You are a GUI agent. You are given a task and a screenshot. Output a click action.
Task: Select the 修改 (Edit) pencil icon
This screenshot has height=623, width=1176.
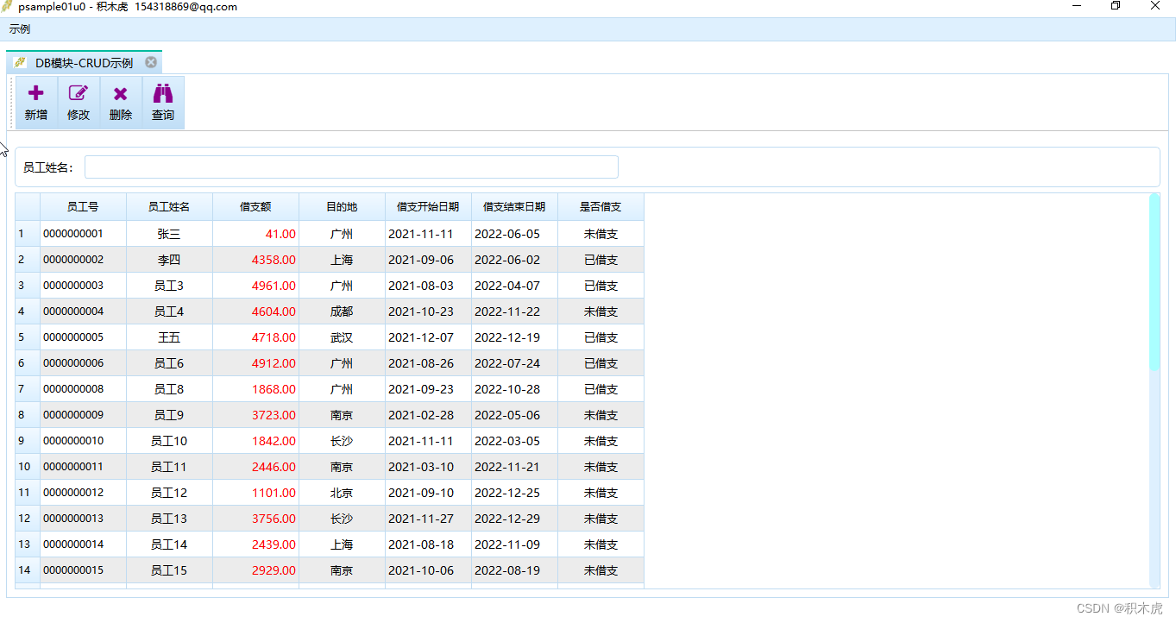coord(79,92)
